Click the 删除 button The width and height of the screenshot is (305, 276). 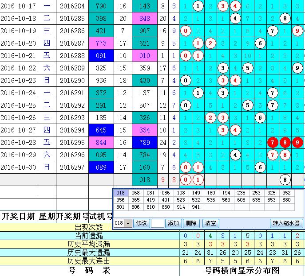pyautogui.click(x=191, y=223)
